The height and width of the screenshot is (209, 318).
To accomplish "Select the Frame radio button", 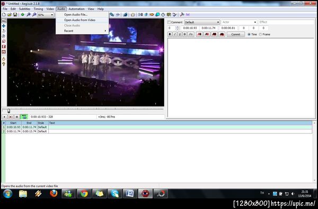I will [x=260, y=34].
